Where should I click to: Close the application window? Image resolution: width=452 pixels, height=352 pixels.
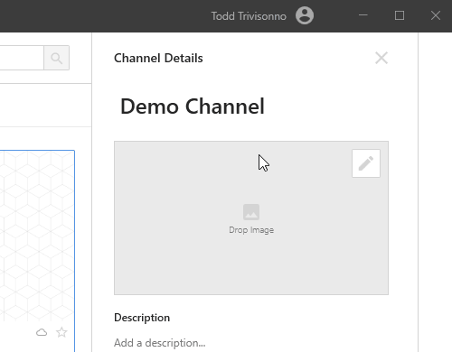(x=436, y=15)
